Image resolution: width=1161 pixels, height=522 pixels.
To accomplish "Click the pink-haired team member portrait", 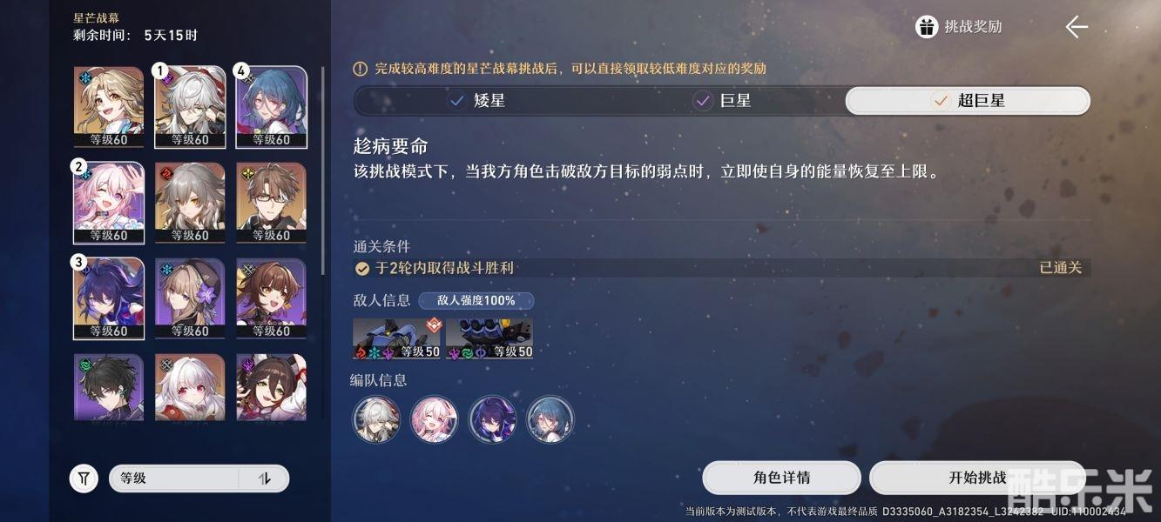I will click(x=434, y=418).
